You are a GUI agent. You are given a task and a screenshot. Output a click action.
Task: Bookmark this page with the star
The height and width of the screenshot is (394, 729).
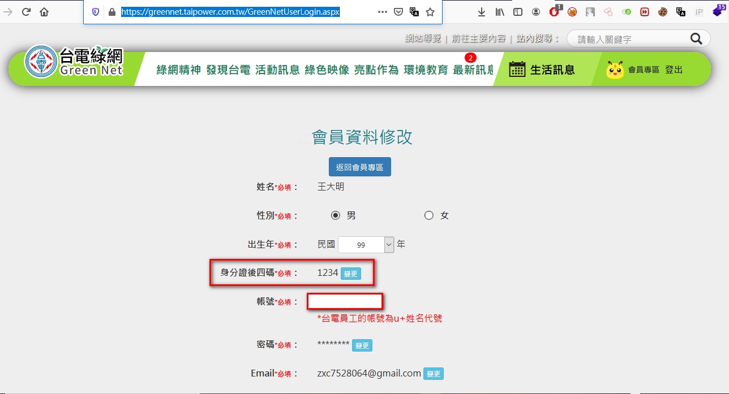[430, 12]
